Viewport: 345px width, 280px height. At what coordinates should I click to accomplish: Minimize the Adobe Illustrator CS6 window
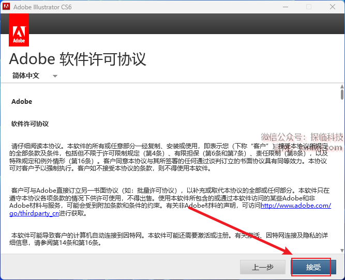click(286, 7)
